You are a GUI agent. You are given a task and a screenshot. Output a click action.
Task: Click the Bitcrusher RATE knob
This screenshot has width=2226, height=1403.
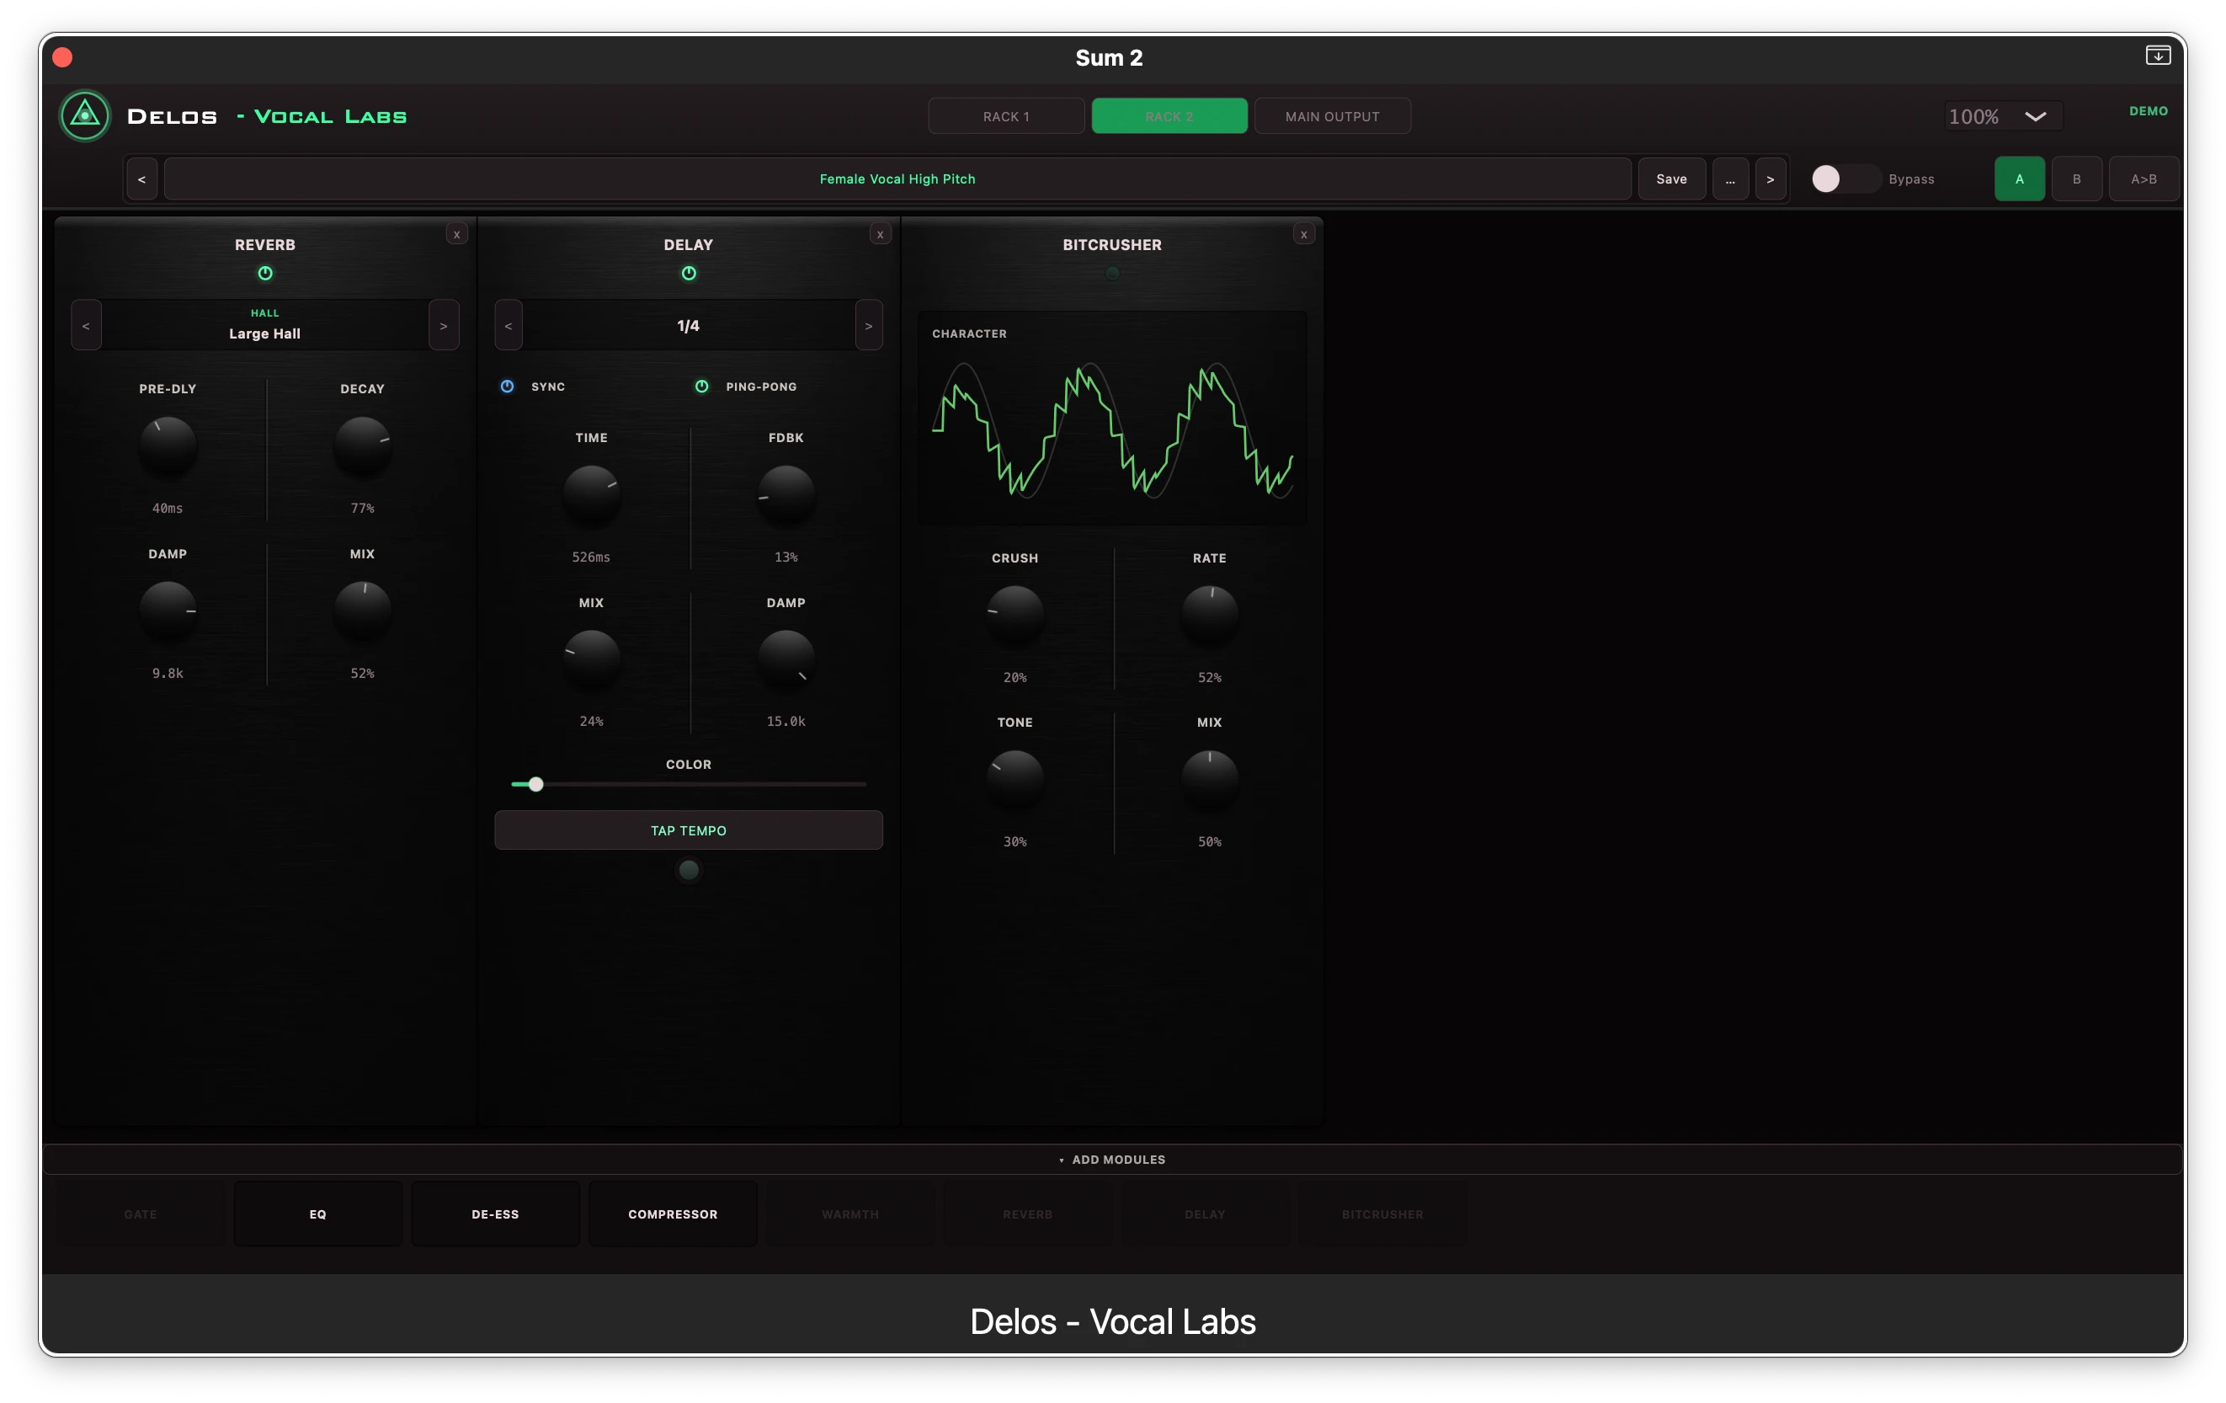[x=1210, y=615]
